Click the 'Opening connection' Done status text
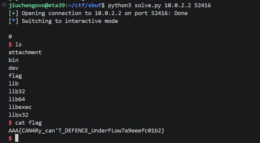This screenshot has height=143, width=260. (181, 13)
